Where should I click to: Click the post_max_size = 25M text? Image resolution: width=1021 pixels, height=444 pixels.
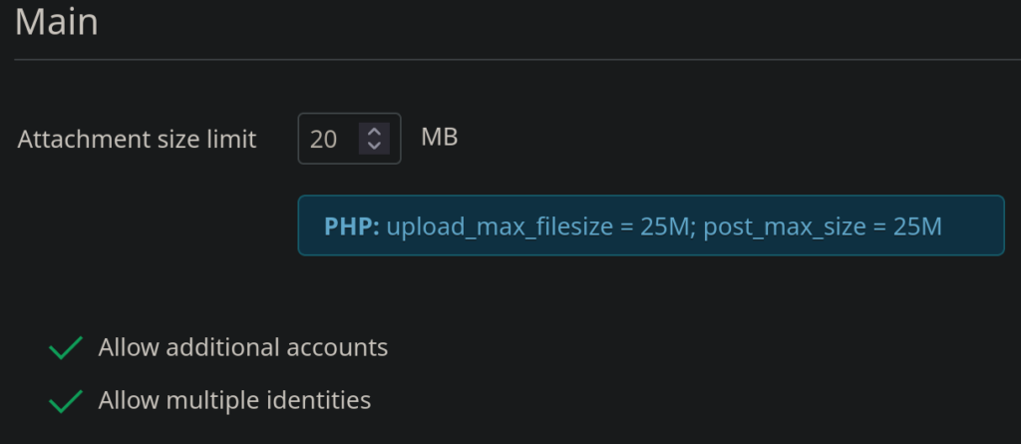[823, 226]
